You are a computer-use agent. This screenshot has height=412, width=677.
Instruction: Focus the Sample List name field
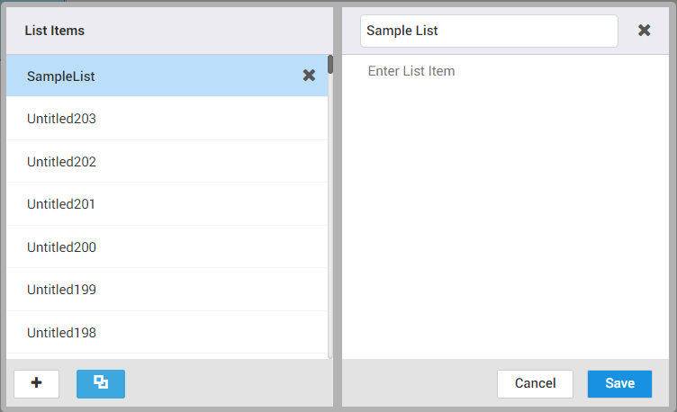tap(489, 31)
